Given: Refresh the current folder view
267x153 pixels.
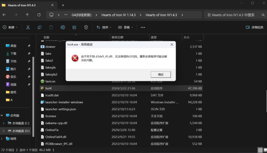Looking at the screenshot, I should click(39, 15).
